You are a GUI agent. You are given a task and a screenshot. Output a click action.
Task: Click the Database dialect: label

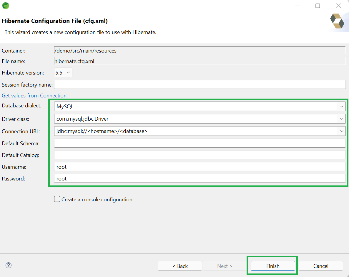[x=21, y=106]
